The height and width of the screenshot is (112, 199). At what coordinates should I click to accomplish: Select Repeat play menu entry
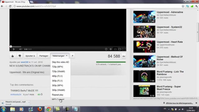(x=60, y=95)
